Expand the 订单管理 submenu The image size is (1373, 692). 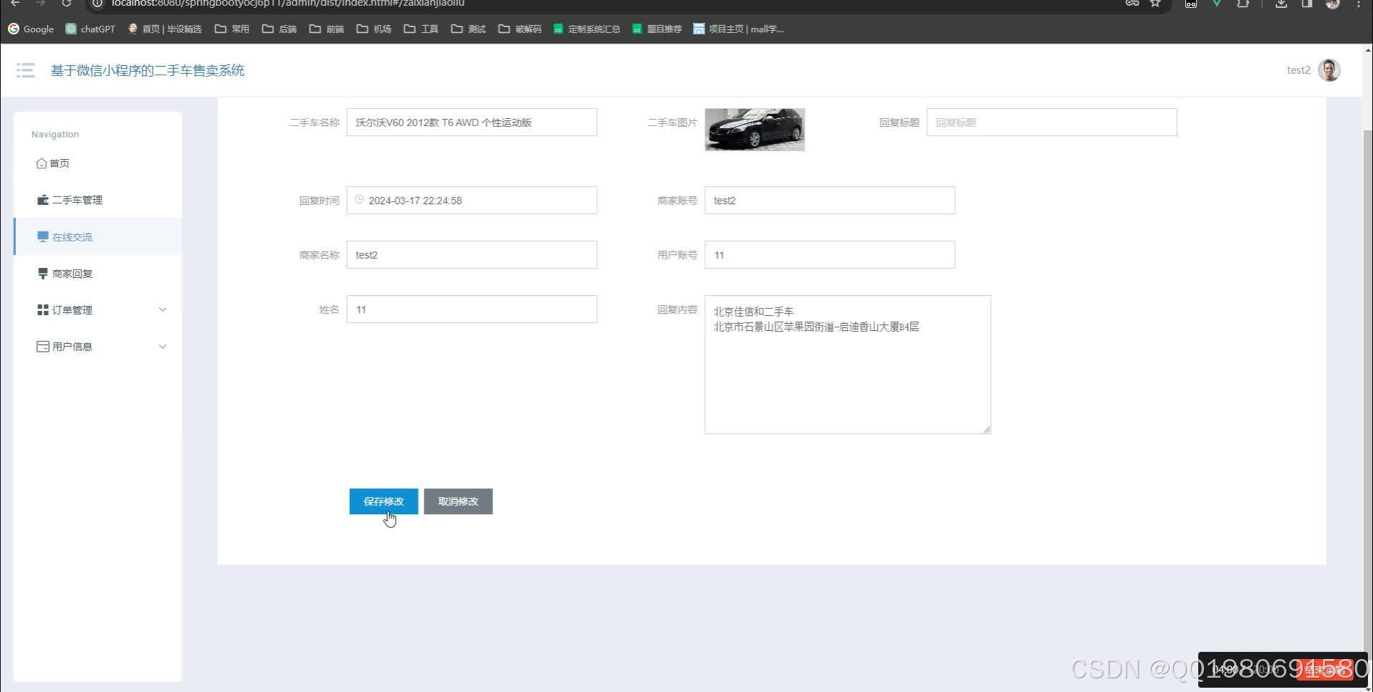pyautogui.click(x=163, y=309)
